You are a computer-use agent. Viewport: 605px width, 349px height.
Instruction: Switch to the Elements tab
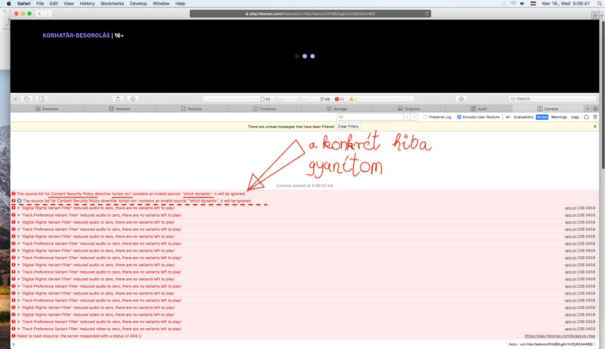47,109
